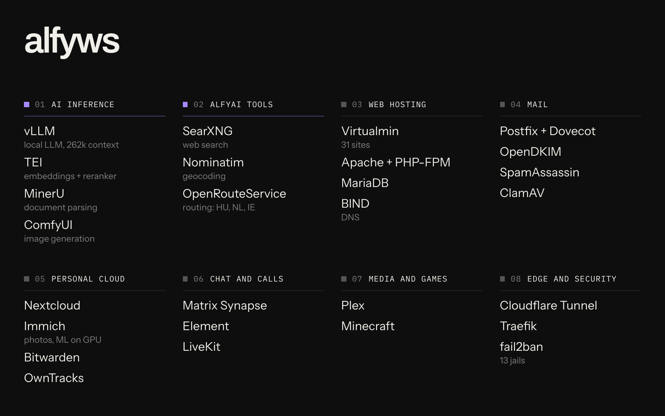Click the gray square beside MAIL
This screenshot has width=665, height=416.
pyautogui.click(x=502, y=104)
